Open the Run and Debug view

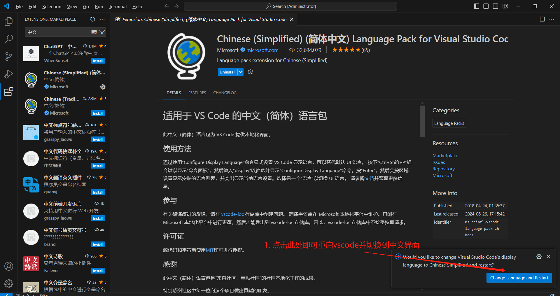(x=9, y=74)
